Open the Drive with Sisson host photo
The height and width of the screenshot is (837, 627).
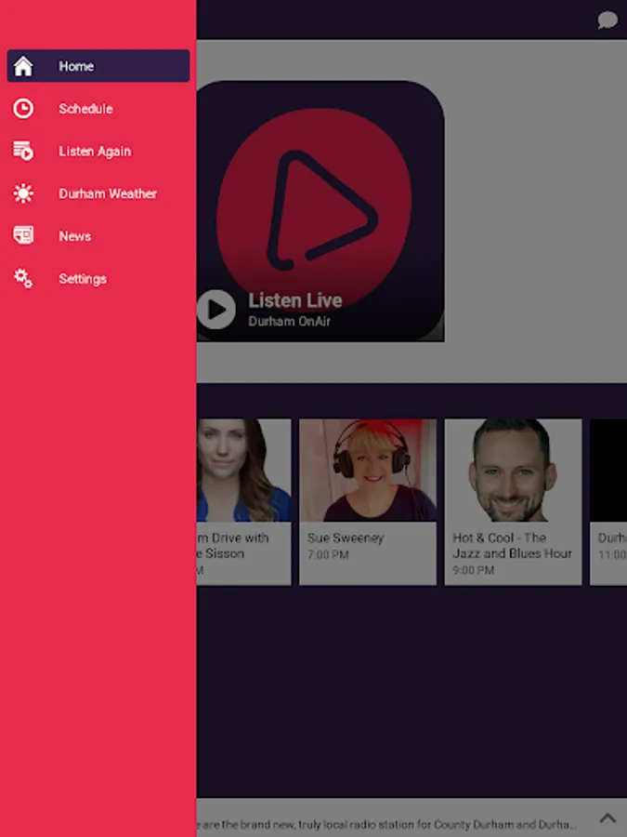[x=243, y=470]
